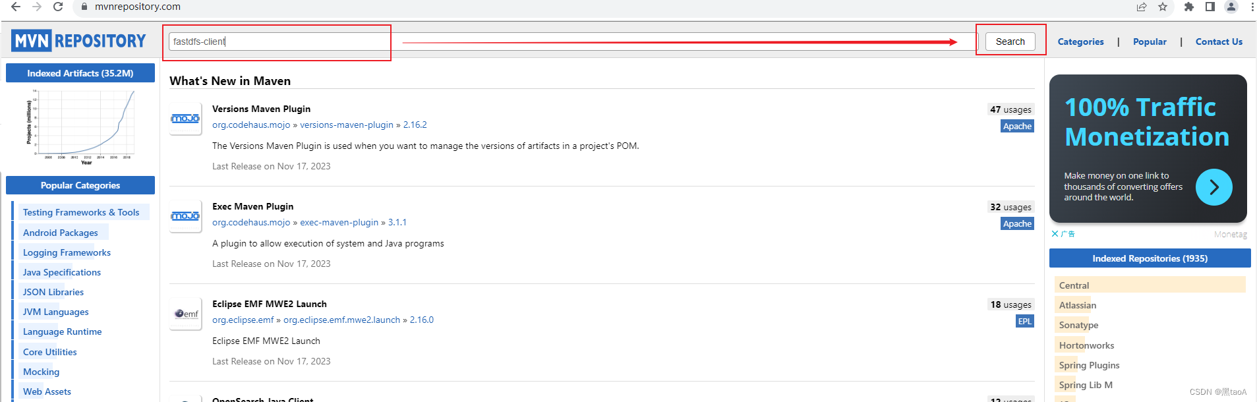Go forward in browser history

[x=37, y=7]
